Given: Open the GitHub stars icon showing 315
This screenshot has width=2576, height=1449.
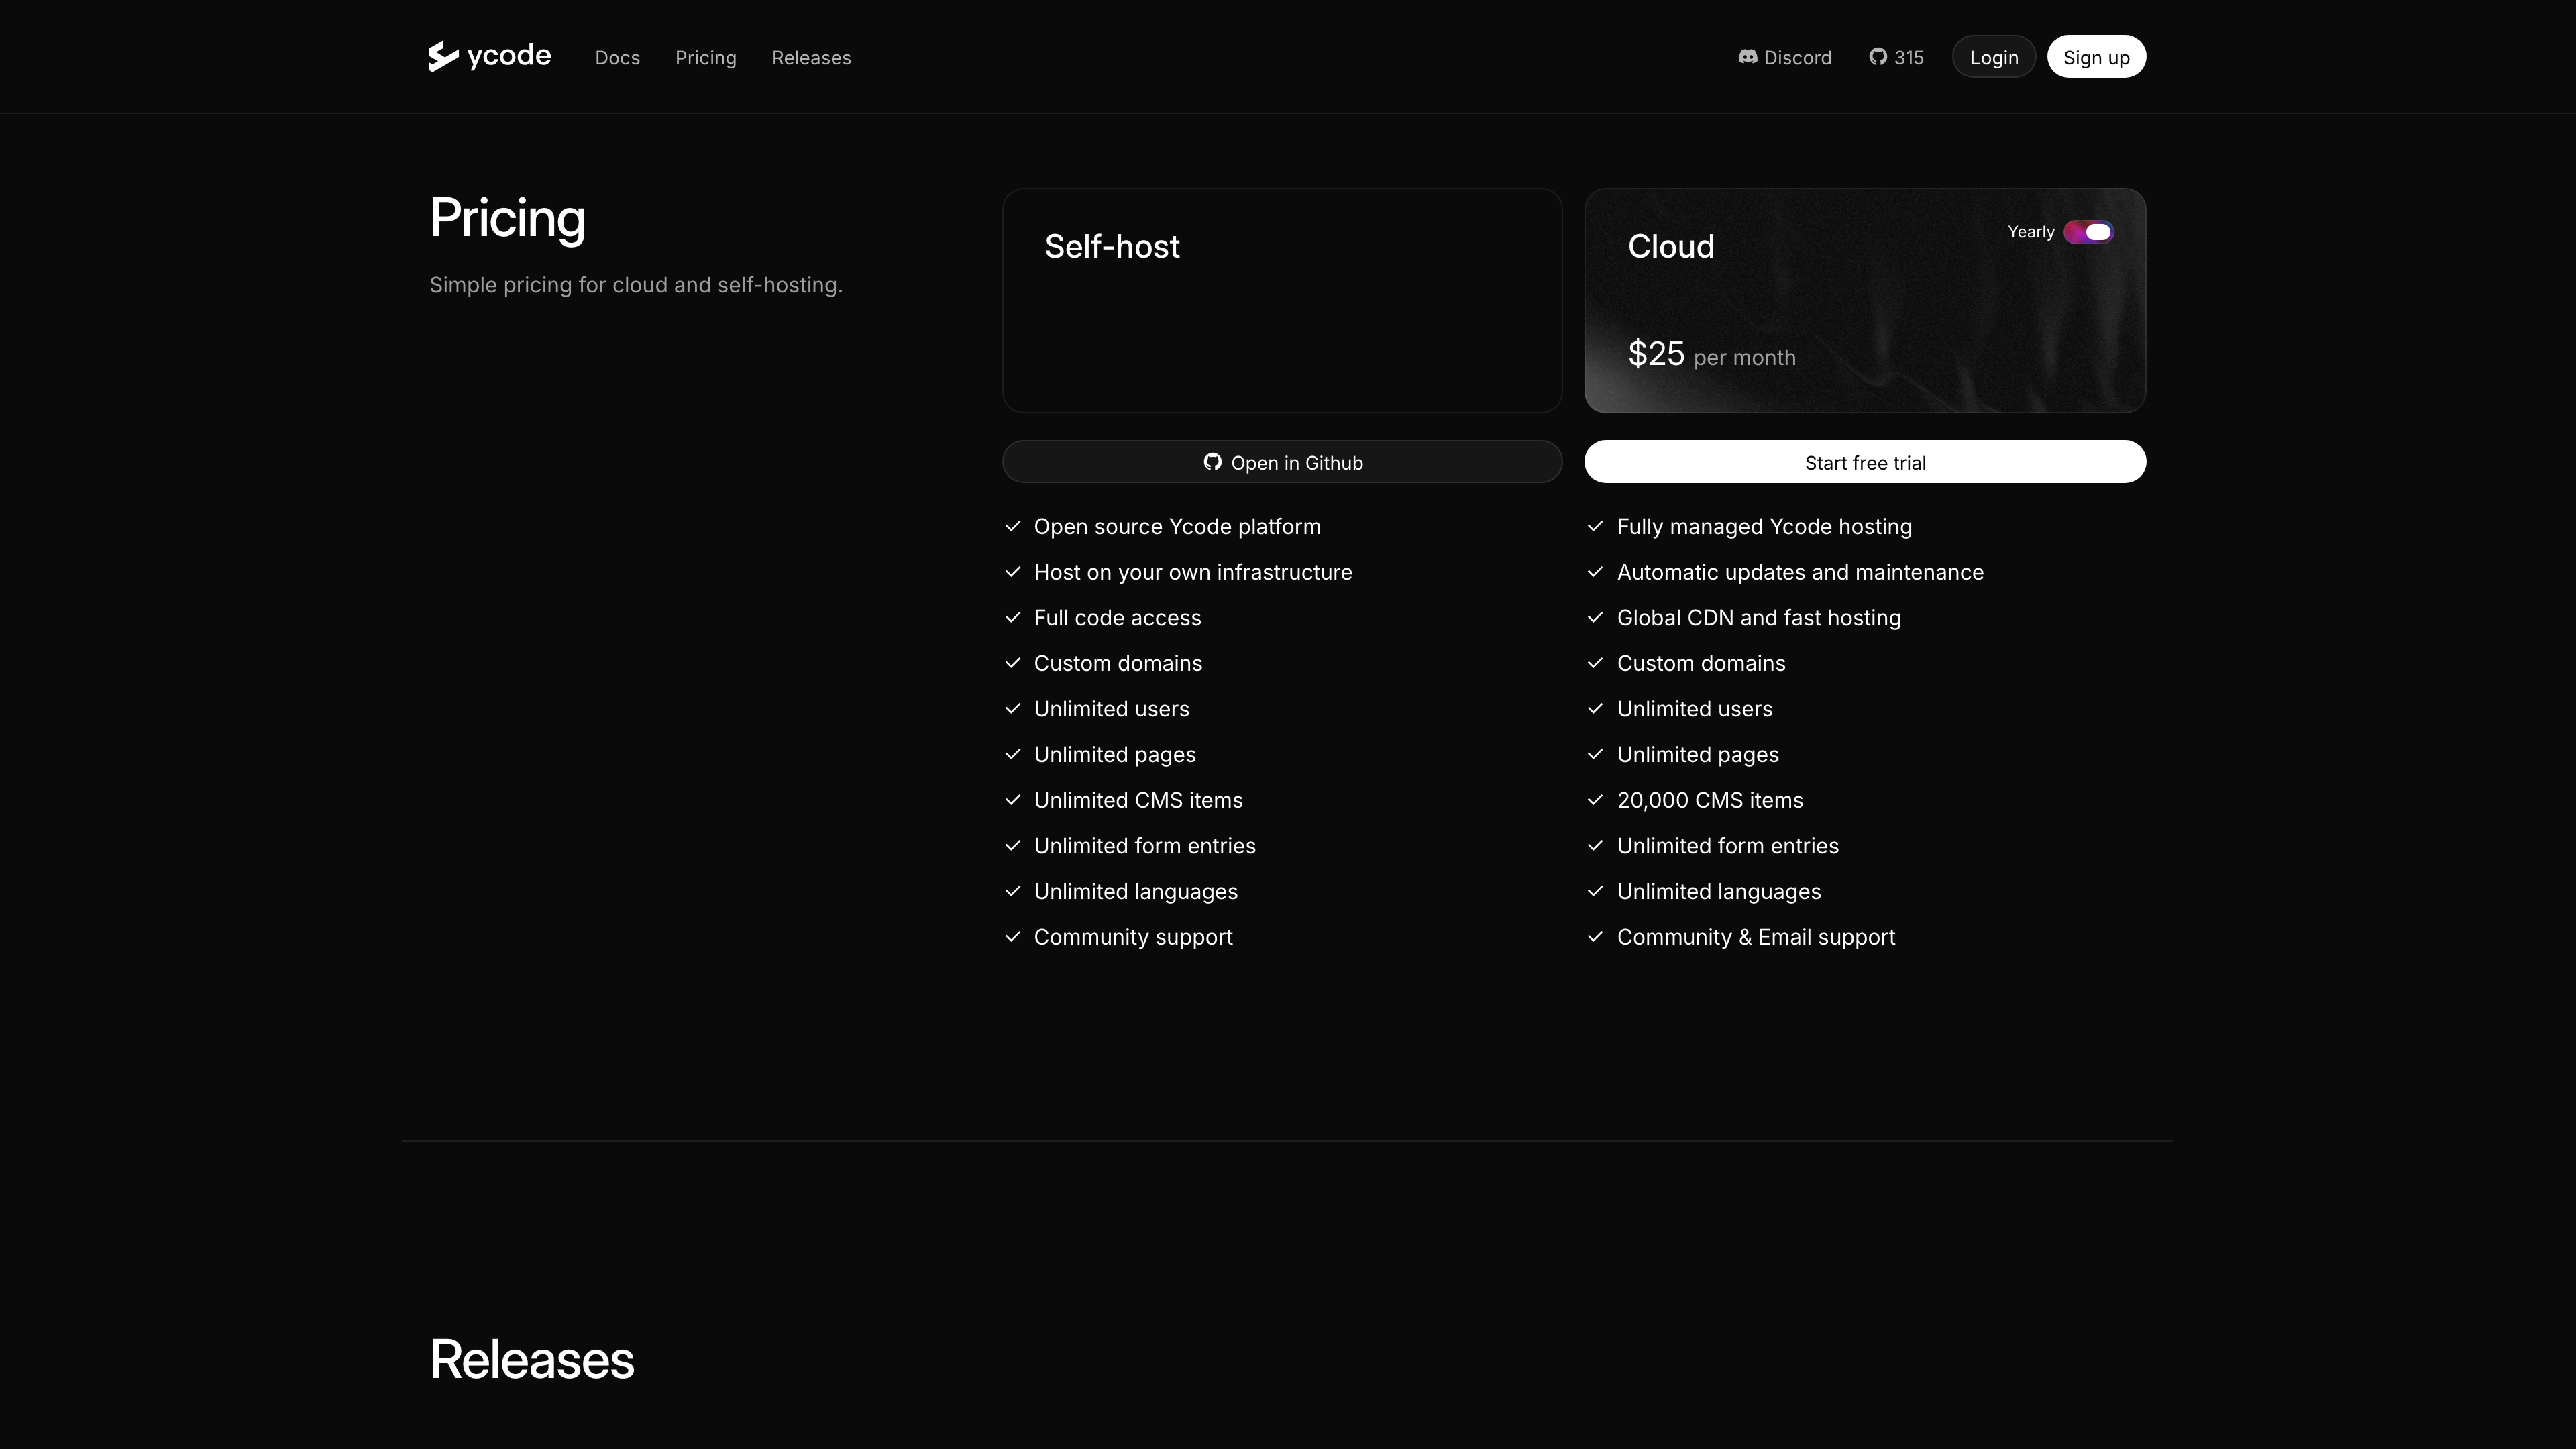Looking at the screenshot, I should 1878,57.
